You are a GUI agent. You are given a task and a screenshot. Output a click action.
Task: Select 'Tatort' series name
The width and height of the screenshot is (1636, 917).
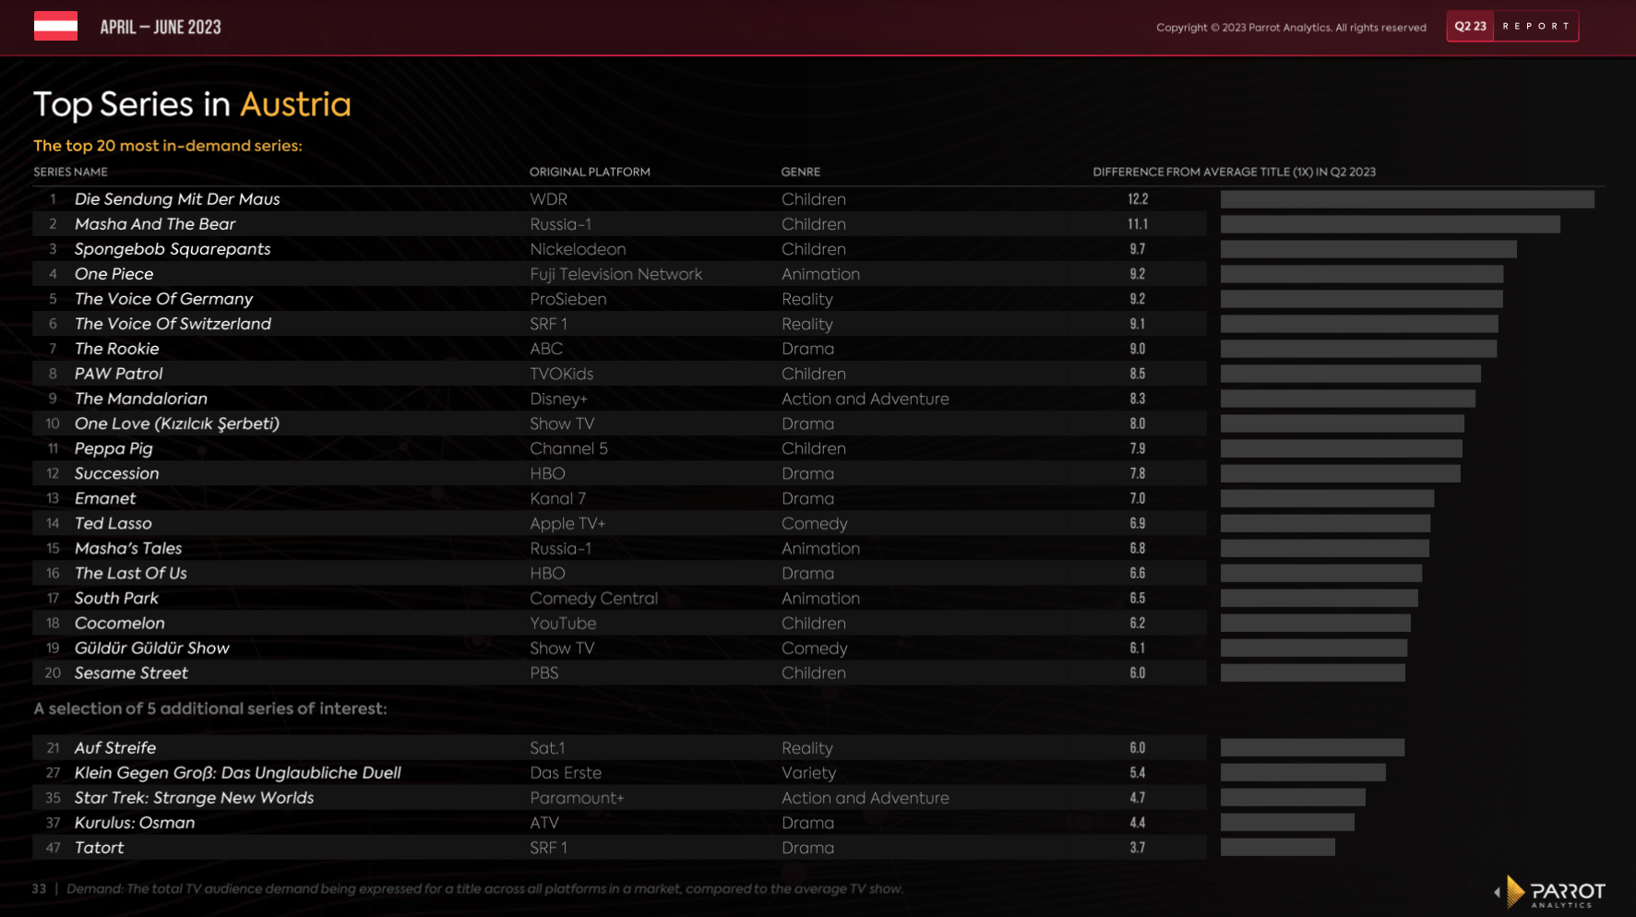pyautogui.click(x=99, y=847)
